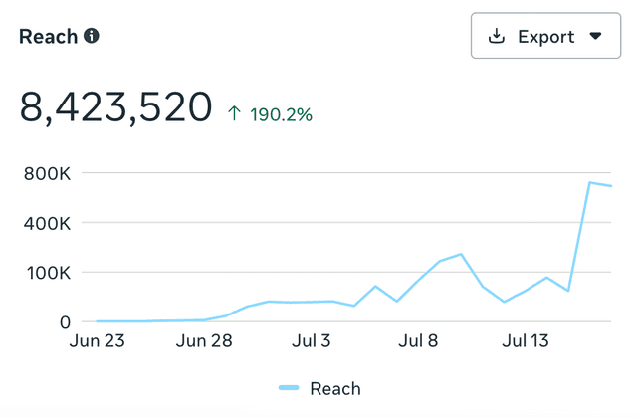This screenshot has width=637, height=418.
Task: Click the 100K y-axis label
Action: point(46,273)
